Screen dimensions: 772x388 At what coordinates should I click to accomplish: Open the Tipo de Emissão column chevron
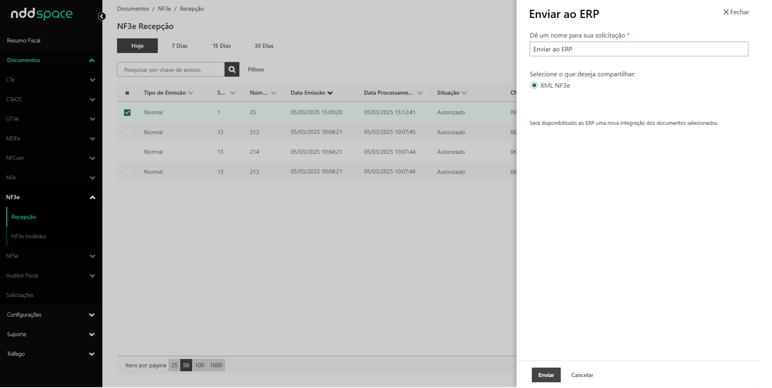coord(191,93)
